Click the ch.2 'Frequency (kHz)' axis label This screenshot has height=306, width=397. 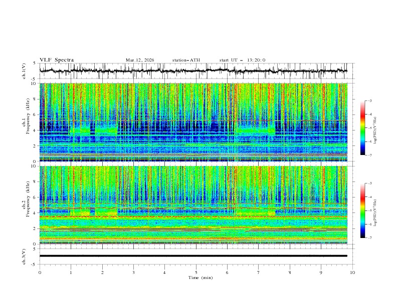point(28,198)
